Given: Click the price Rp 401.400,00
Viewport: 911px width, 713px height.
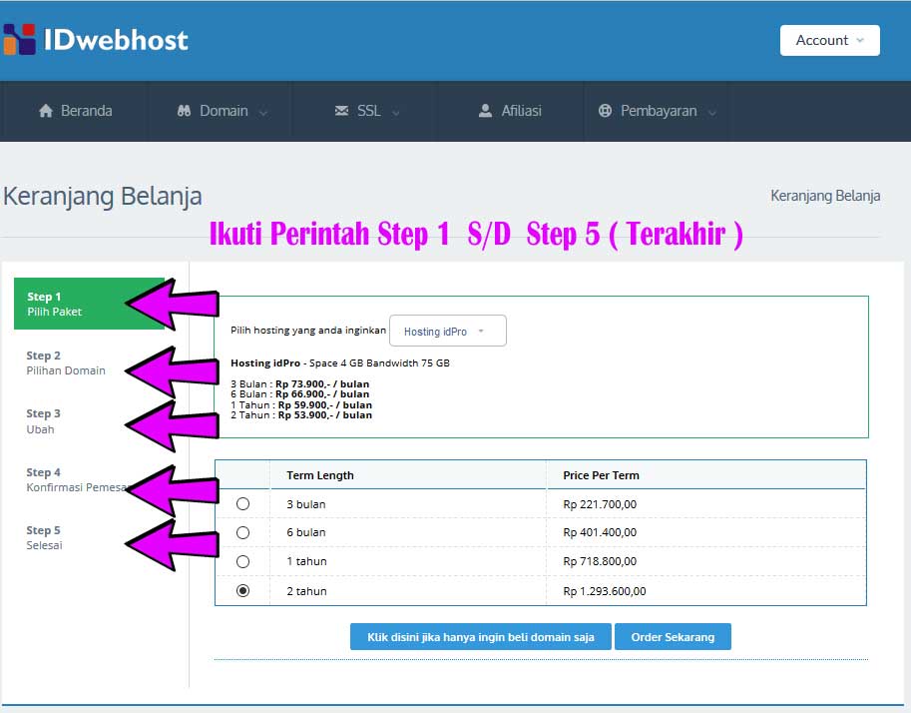Looking at the screenshot, I should 600,532.
